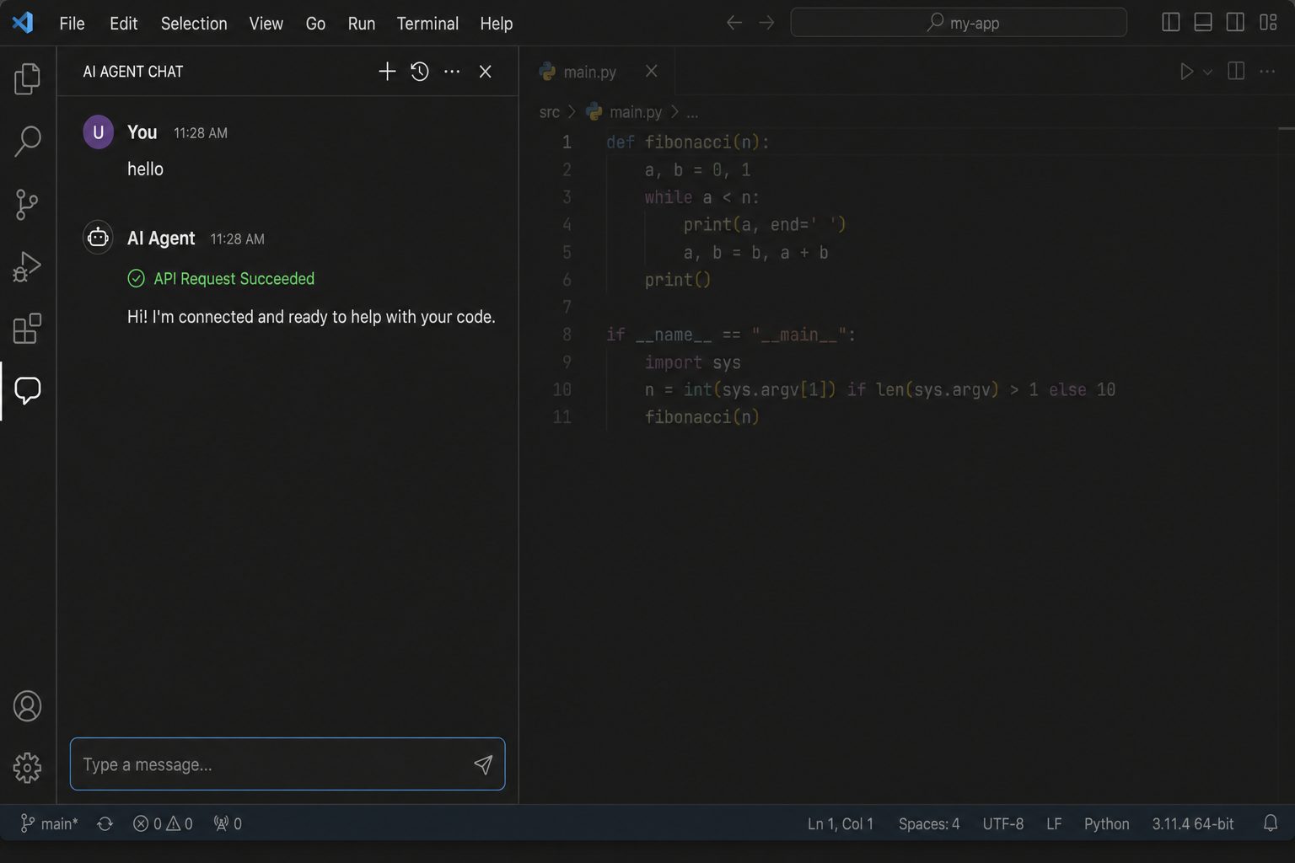Click Ln 1, Col 1 cursor position

840,823
